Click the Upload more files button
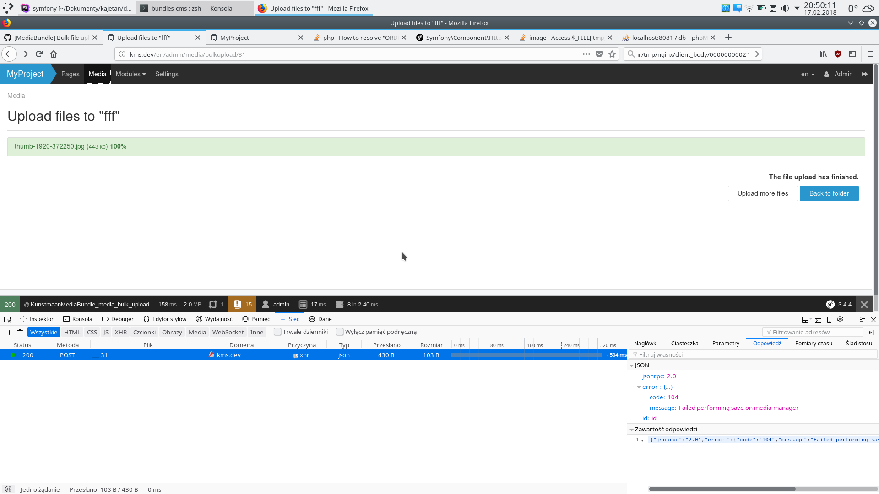 [762, 193]
